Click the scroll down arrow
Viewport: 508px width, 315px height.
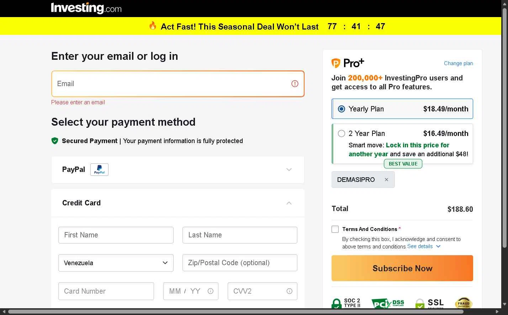point(504,305)
